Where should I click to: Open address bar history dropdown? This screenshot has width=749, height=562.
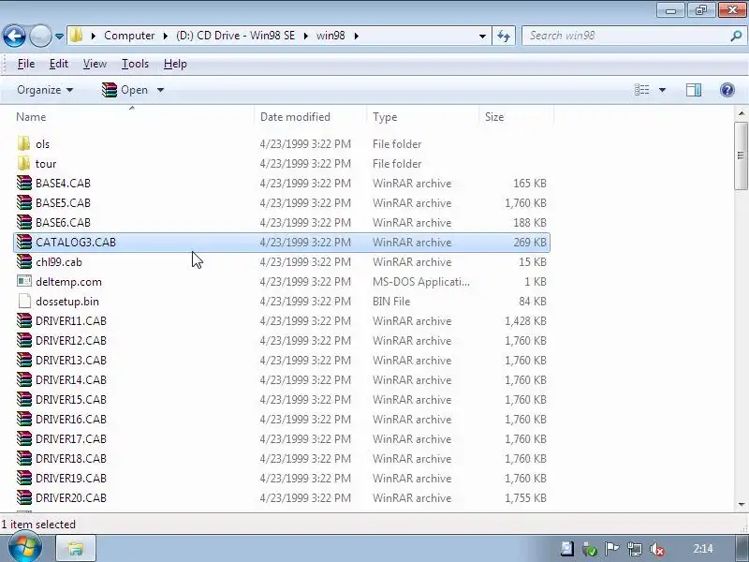[482, 36]
